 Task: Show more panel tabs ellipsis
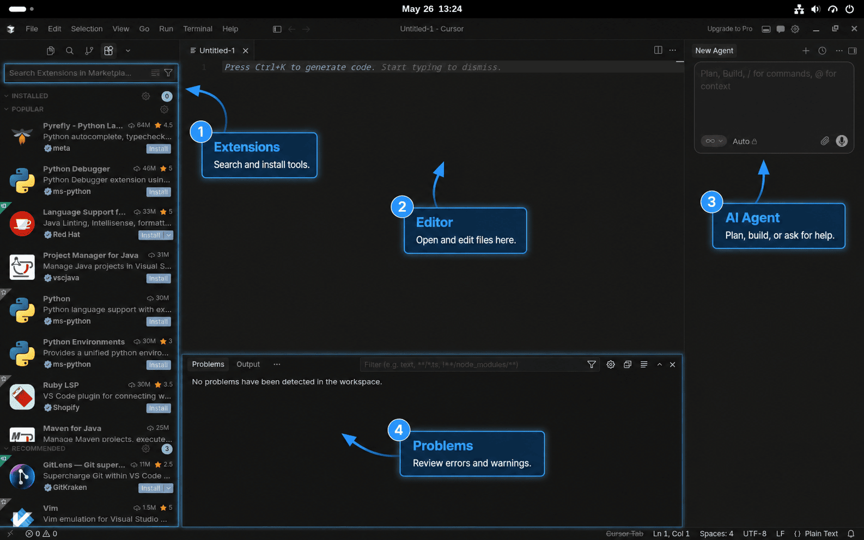[x=277, y=364]
